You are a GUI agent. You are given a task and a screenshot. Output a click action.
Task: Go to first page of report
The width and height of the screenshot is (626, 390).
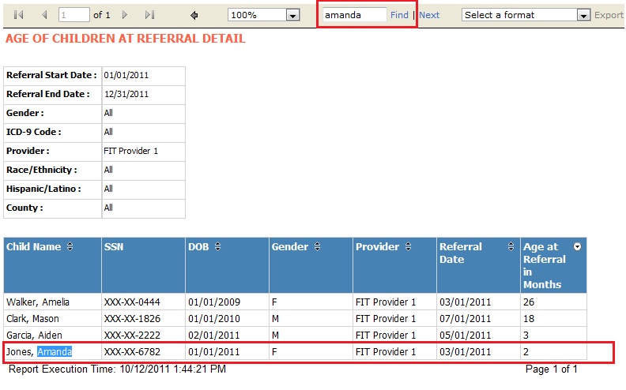(18, 15)
